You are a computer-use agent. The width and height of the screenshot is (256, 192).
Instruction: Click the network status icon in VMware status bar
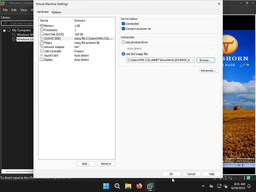[x=230, y=178]
